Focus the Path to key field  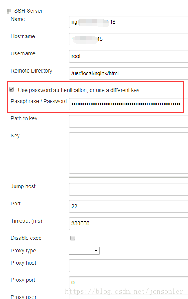tap(128, 121)
